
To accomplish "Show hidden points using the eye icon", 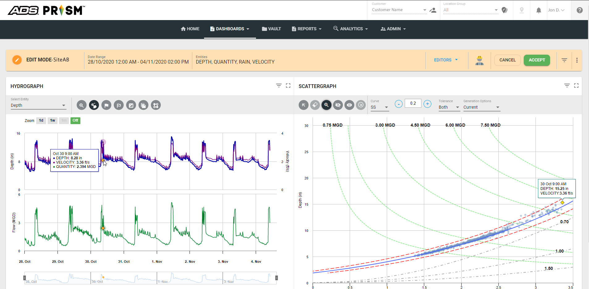I will (x=349, y=105).
